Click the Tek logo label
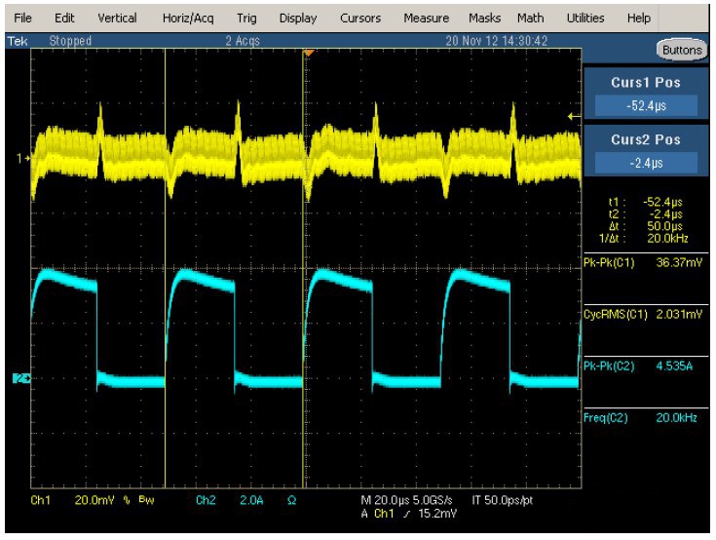This screenshot has width=716, height=540. tap(18, 41)
